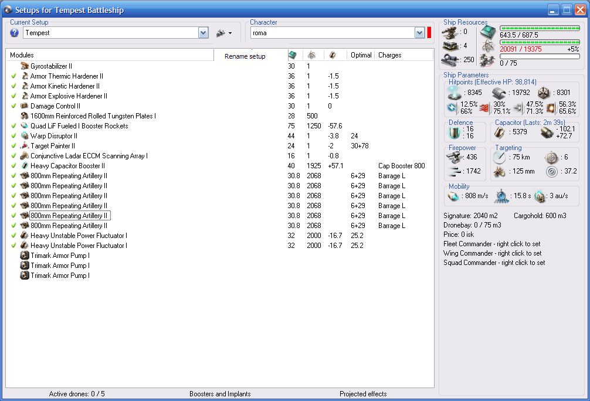The image size is (590, 401).
Task: Open the small arrow menu beside ship icon
Action: click(x=230, y=33)
